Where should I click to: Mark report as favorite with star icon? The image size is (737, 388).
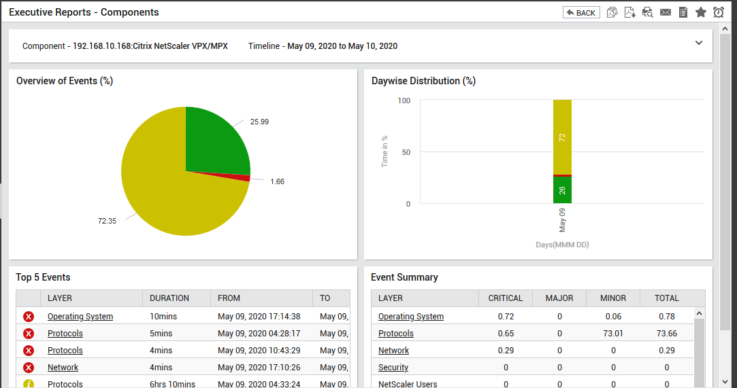click(701, 12)
